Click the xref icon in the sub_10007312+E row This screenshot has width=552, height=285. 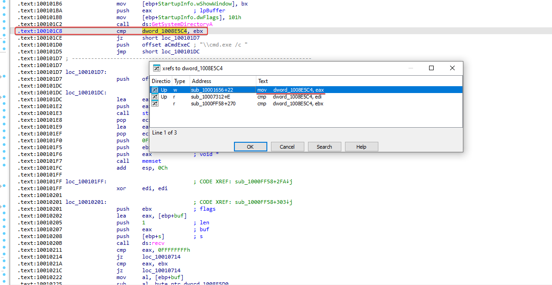click(155, 97)
